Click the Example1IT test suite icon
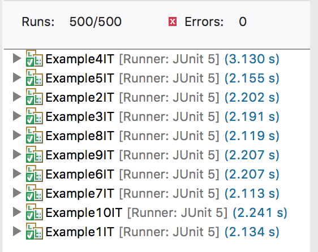The height and width of the screenshot is (252, 318). (35, 231)
